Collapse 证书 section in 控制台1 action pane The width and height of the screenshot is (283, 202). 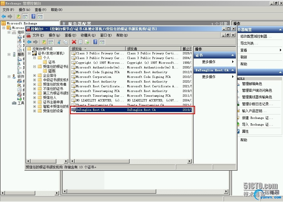[x=233, y=55]
